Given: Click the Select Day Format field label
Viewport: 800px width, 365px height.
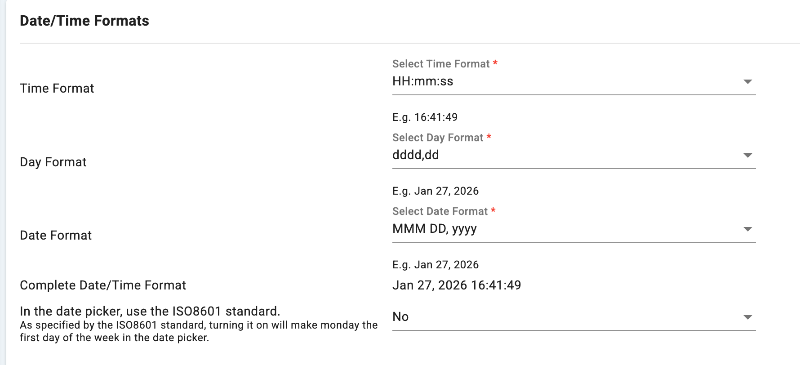Looking at the screenshot, I should (x=438, y=138).
